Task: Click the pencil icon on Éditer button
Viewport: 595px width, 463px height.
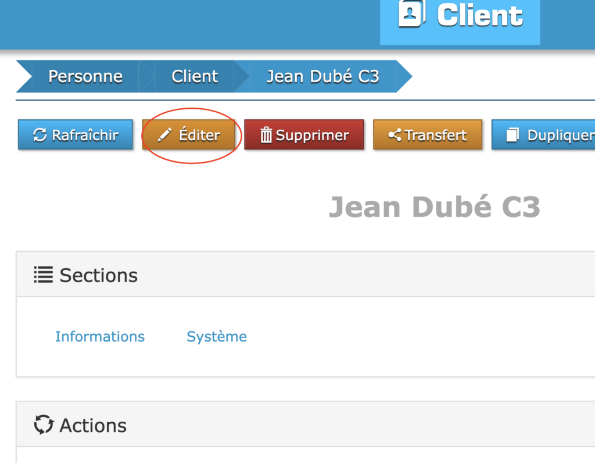Action: pyautogui.click(x=165, y=136)
